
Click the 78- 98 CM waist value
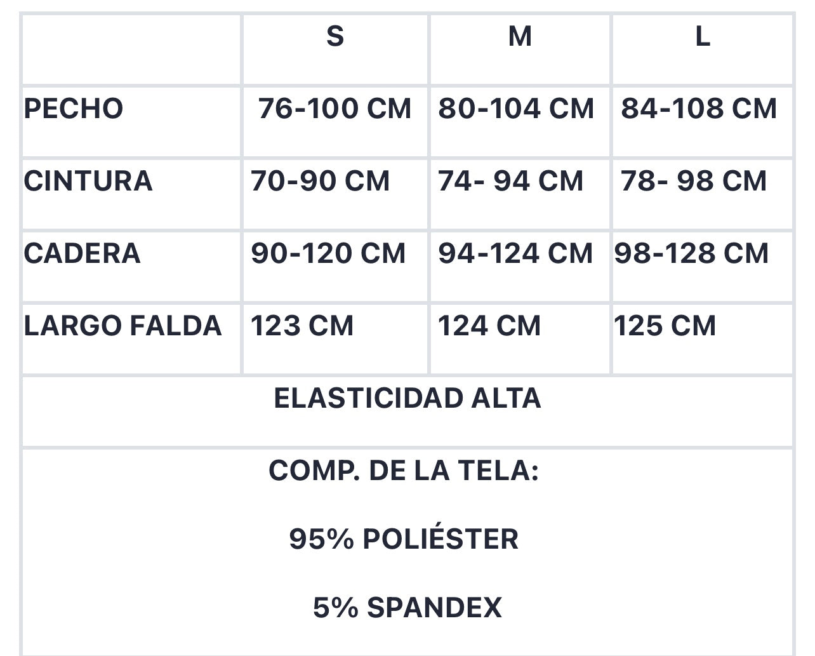(x=694, y=181)
